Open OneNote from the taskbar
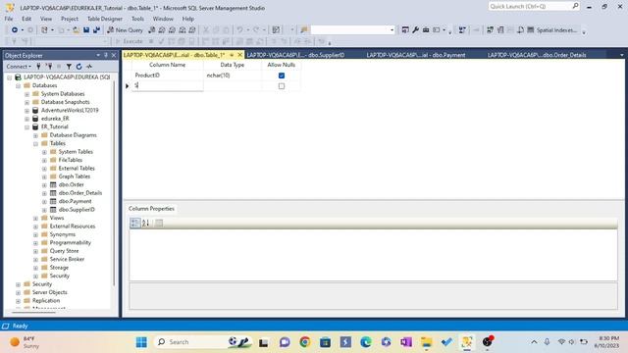This screenshot has width=628, height=353. (405, 342)
